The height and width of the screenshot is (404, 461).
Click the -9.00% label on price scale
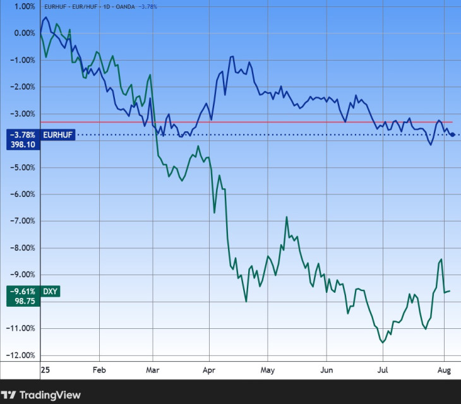pyautogui.click(x=23, y=275)
